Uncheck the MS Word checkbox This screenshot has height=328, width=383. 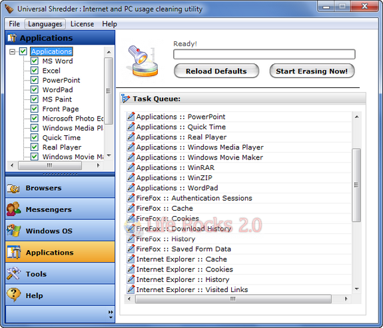tap(35, 61)
